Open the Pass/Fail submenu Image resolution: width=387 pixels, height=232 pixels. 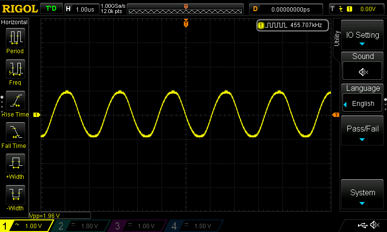coord(362,130)
